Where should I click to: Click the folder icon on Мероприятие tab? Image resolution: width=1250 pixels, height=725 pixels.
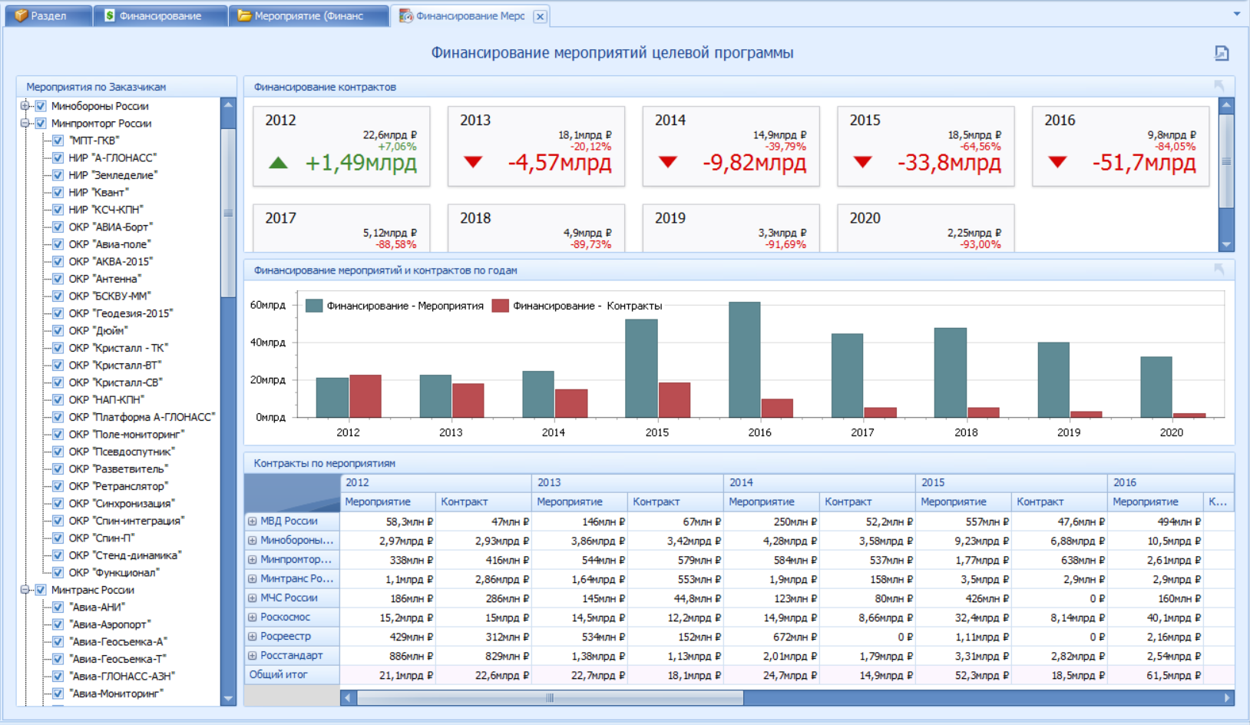point(244,15)
